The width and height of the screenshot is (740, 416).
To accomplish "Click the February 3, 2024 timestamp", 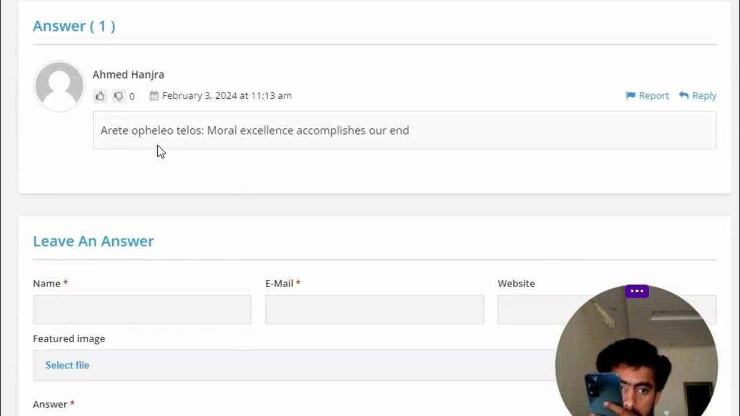I will [x=227, y=95].
